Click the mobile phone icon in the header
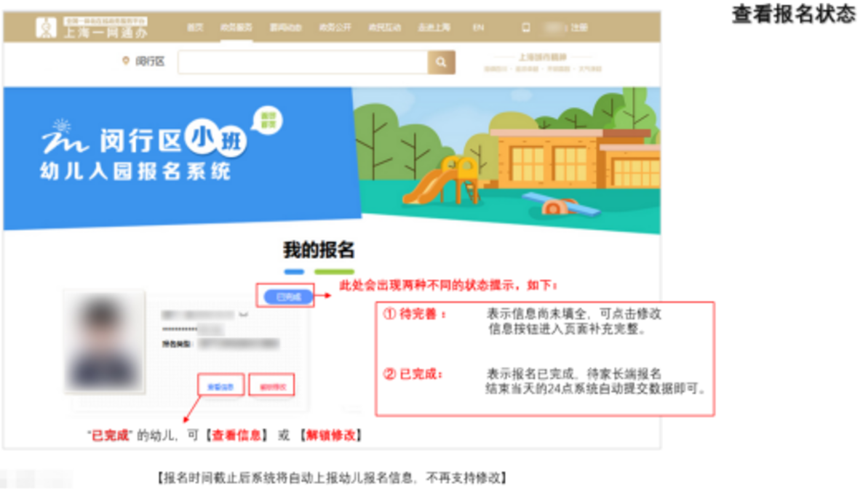863x490 pixels. pyautogui.click(x=526, y=26)
